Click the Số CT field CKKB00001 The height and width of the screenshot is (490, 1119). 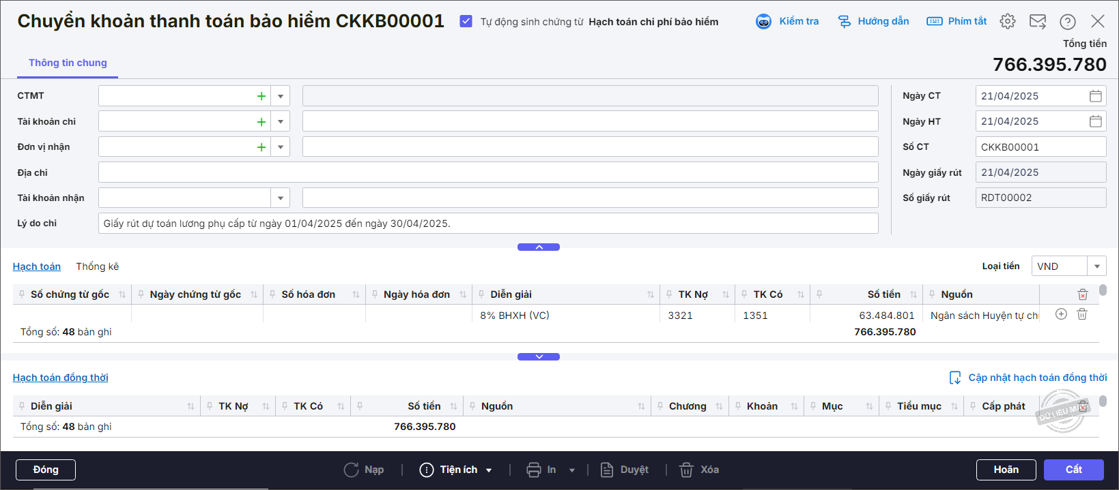(1041, 147)
